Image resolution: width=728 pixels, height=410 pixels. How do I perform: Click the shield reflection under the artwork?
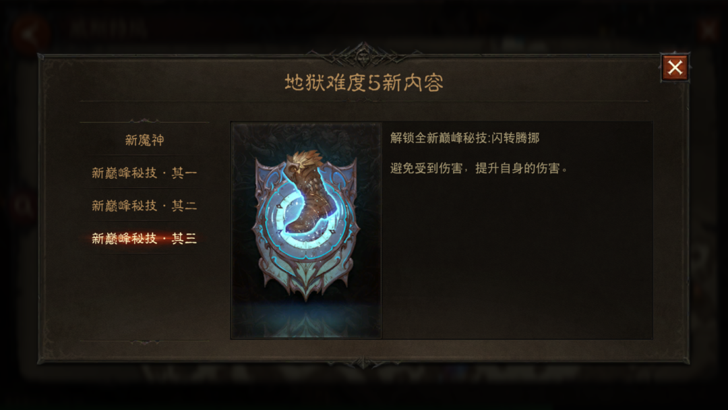click(x=306, y=322)
